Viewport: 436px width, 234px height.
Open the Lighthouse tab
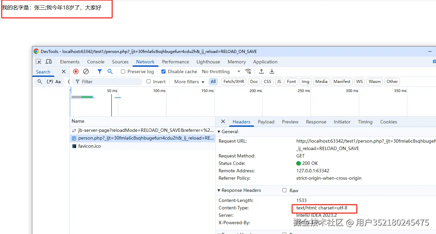(208, 62)
